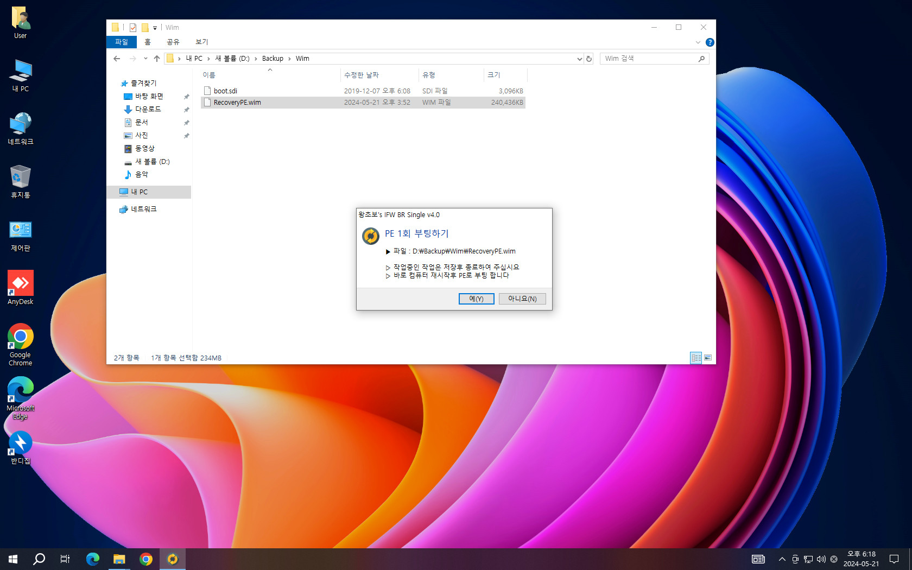Launch Microsoft Edge desktop shortcut
The height and width of the screenshot is (570, 912).
(21, 398)
